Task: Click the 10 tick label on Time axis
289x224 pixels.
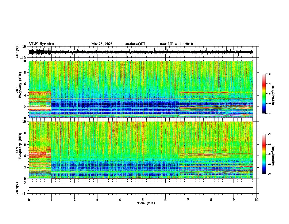Action: coord(257,200)
